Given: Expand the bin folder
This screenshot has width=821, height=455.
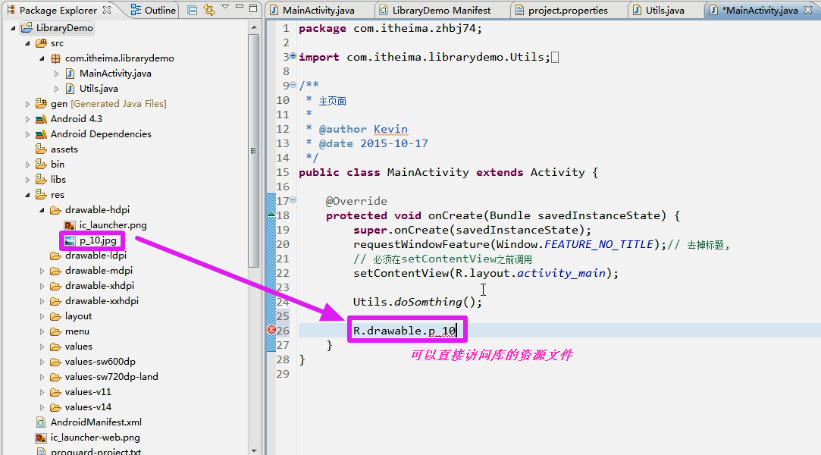Looking at the screenshot, I should (x=28, y=165).
